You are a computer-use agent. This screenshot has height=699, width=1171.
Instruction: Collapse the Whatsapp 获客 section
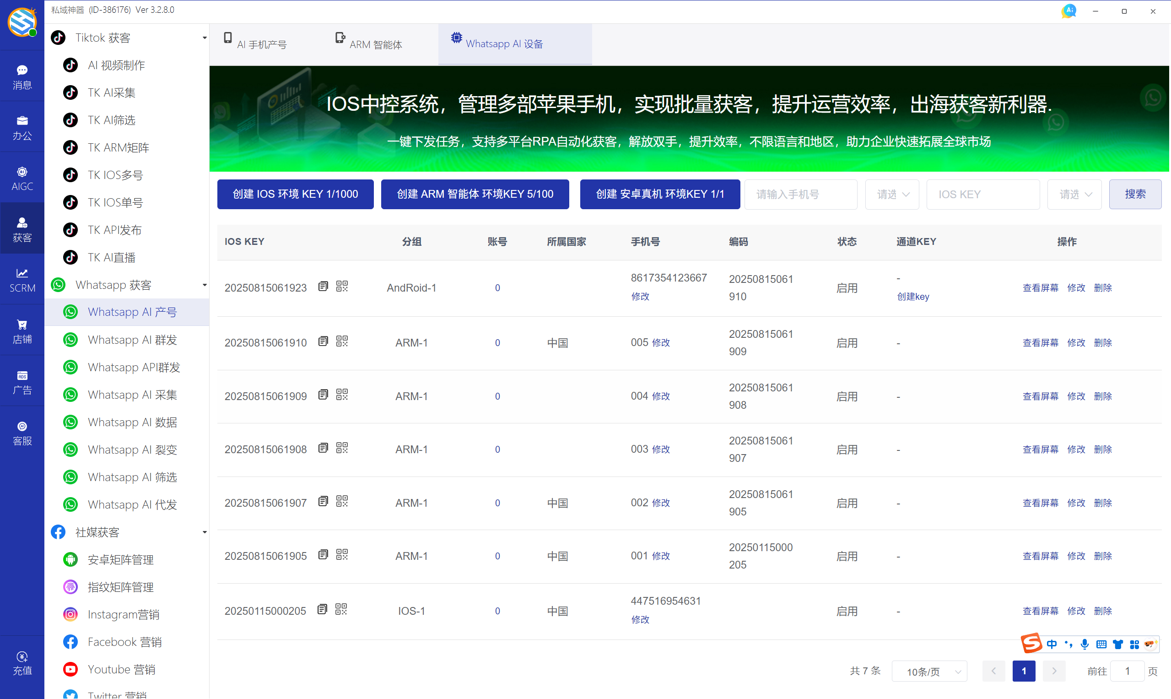[205, 285]
